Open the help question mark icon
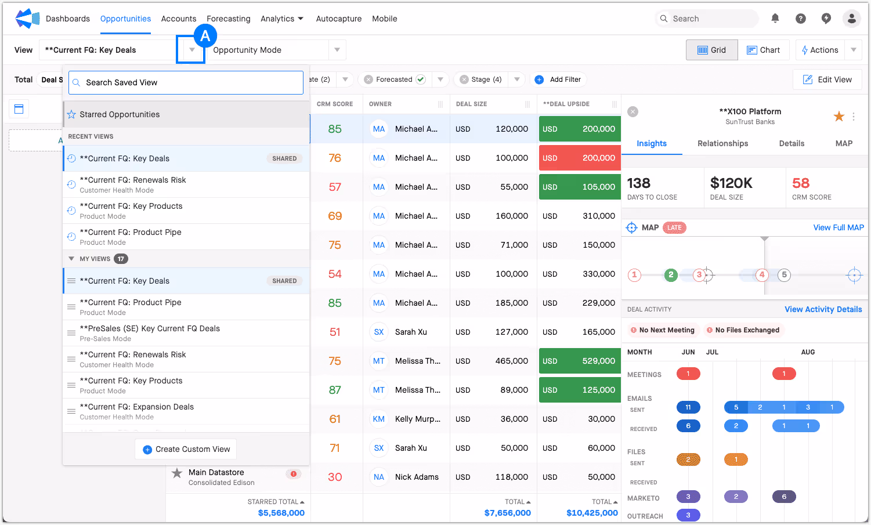 [x=801, y=19]
